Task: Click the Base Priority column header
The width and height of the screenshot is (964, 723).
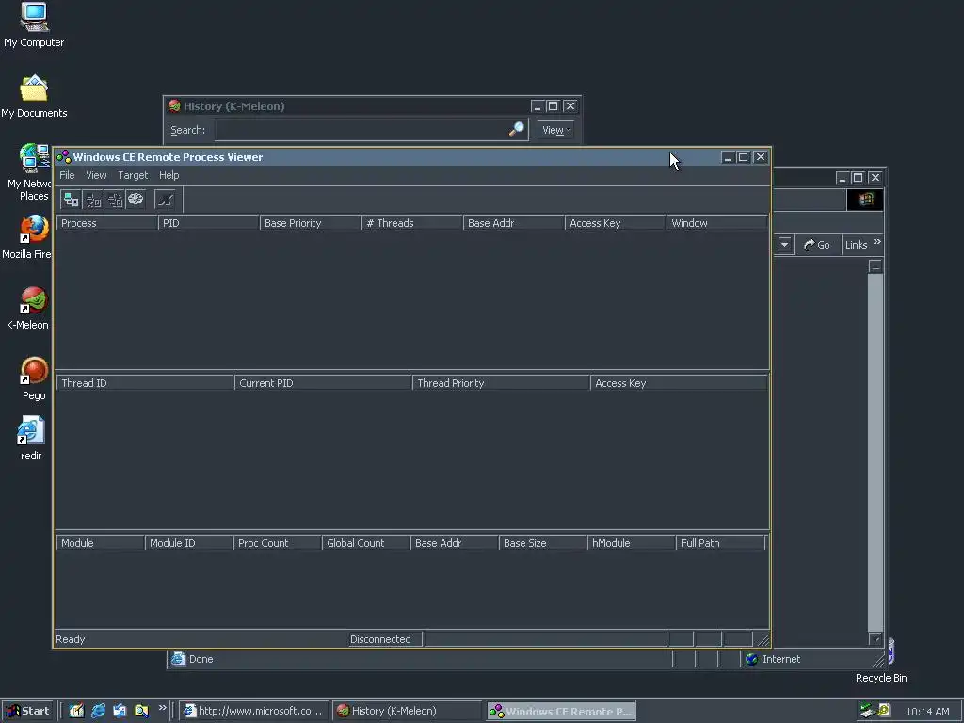Action: (311, 223)
